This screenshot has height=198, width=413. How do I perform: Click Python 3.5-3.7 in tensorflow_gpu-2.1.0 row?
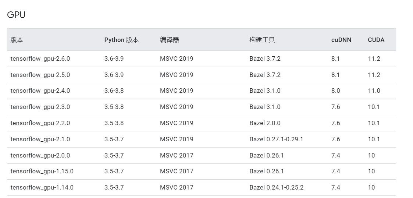(x=114, y=139)
